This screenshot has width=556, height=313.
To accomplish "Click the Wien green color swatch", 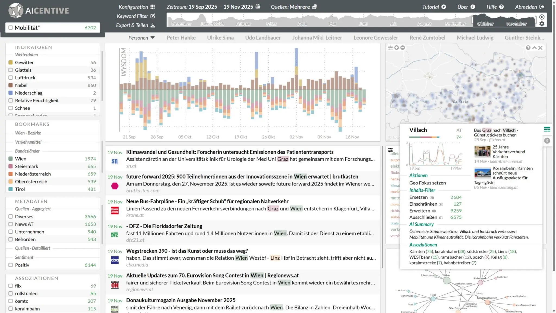I will (11, 159).
